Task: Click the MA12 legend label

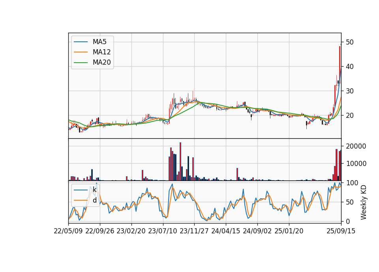Action: 101,52
